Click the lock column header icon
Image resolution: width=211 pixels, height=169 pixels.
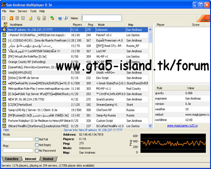[x=5, y=25]
